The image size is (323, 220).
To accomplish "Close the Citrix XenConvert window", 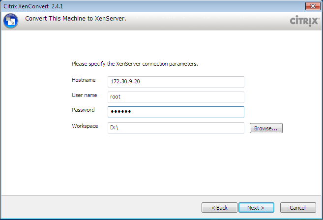I will click(x=312, y=6).
